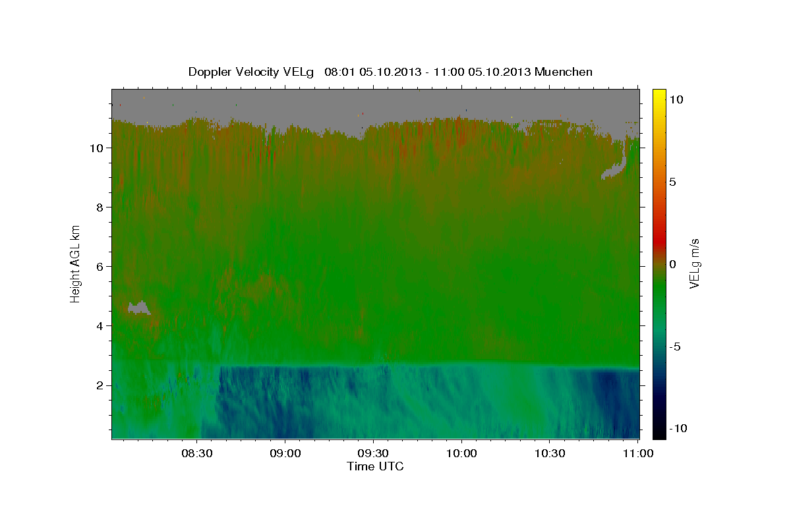Click the height axis label '8'

click(x=102, y=207)
